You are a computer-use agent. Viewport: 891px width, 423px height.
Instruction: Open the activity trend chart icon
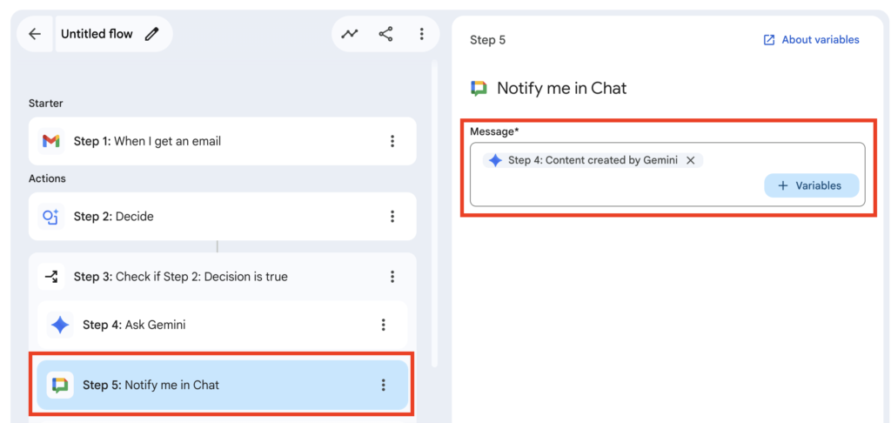coord(350,34)
